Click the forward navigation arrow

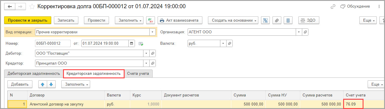(20, 6)
